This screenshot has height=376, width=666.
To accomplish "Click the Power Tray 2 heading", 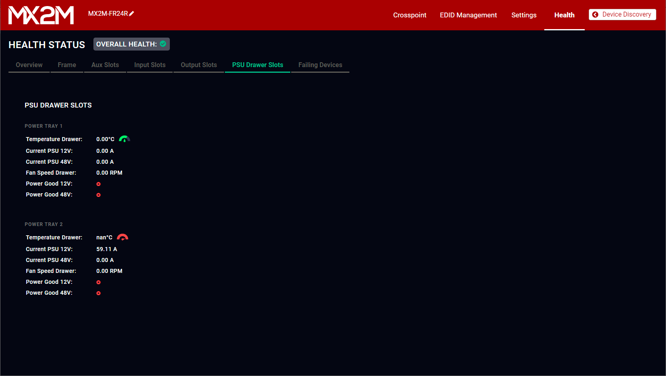I will (x=44, y=224).
